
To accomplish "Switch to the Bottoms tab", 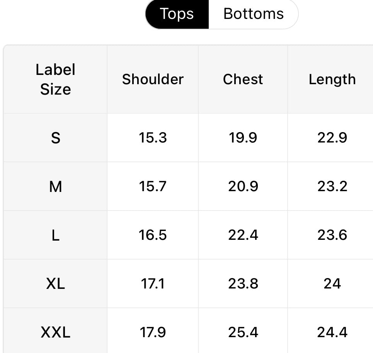I will point(254,14).
